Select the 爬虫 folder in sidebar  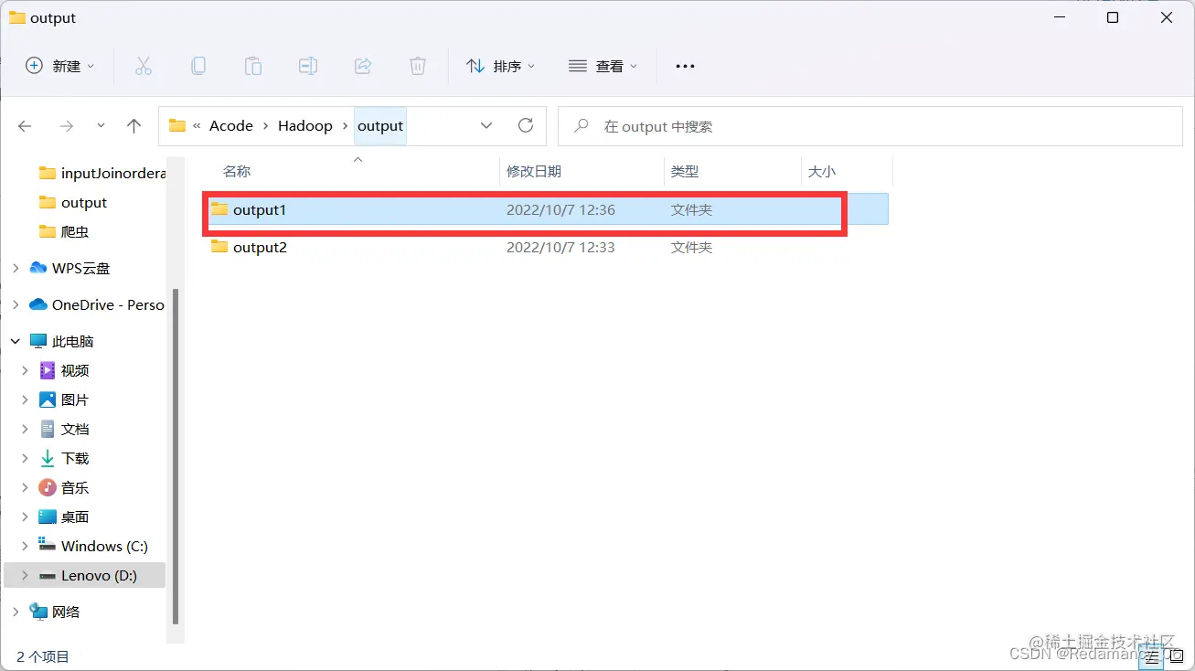click(64, 231)
